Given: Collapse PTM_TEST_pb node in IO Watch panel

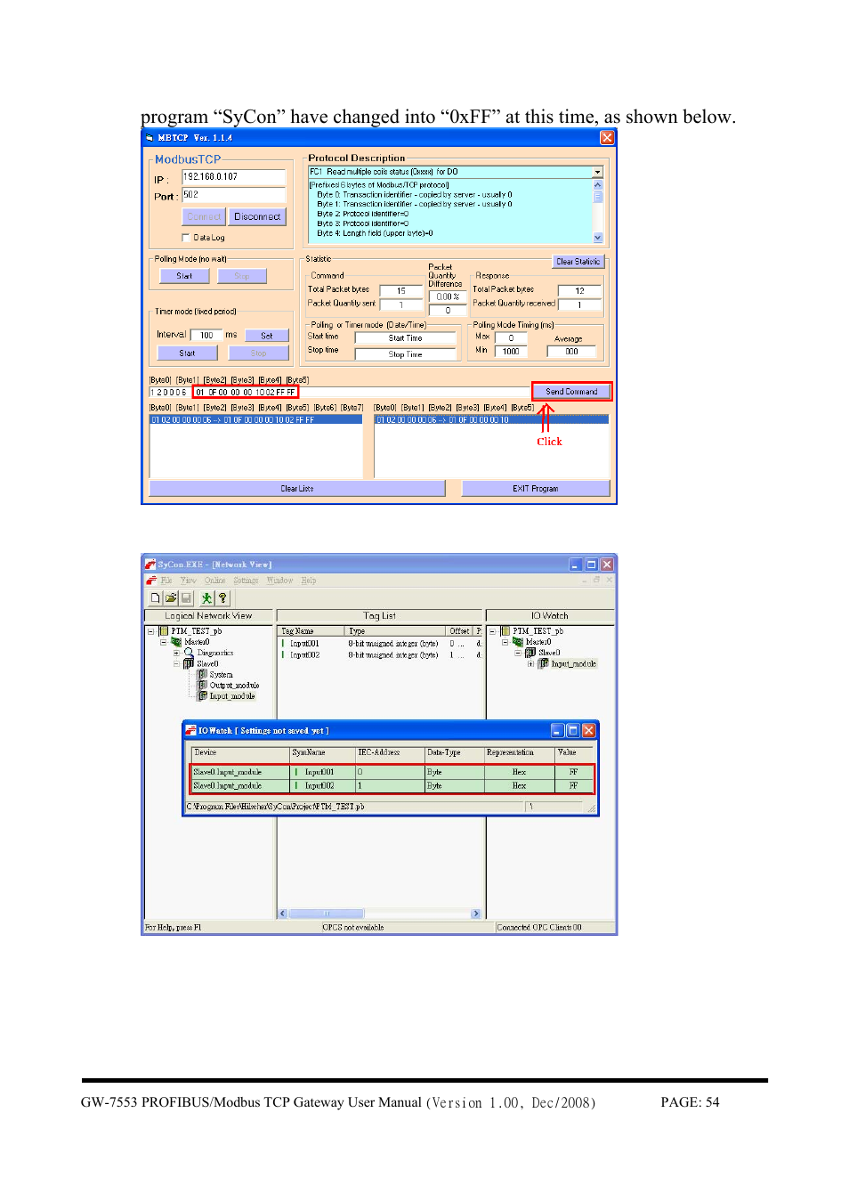Looking at the screenshot, I should click(x=492, y=631).
